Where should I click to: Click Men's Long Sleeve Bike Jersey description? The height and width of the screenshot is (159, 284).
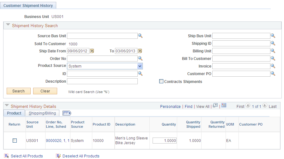click(131, 140)
